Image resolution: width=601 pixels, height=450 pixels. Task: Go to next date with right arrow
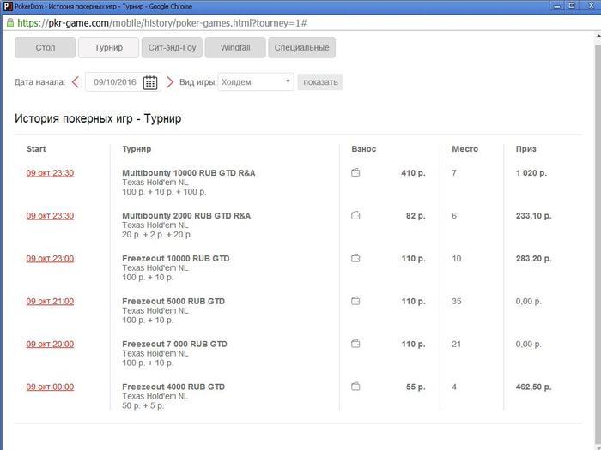pyautogui.click(x=170, y=82)
